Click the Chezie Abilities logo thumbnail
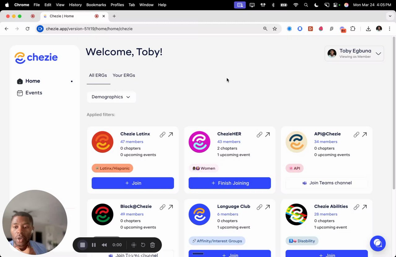 click(x=296, y=214)
